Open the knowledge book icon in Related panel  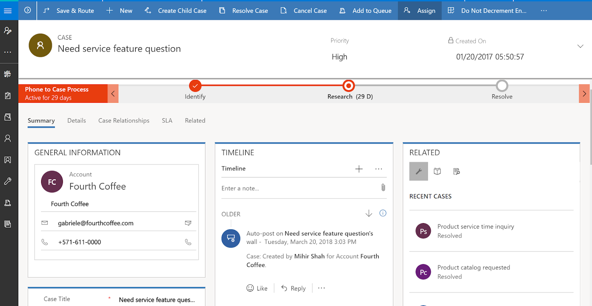coord(437,171)
